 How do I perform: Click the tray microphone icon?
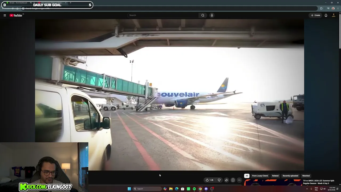[311, 189]
